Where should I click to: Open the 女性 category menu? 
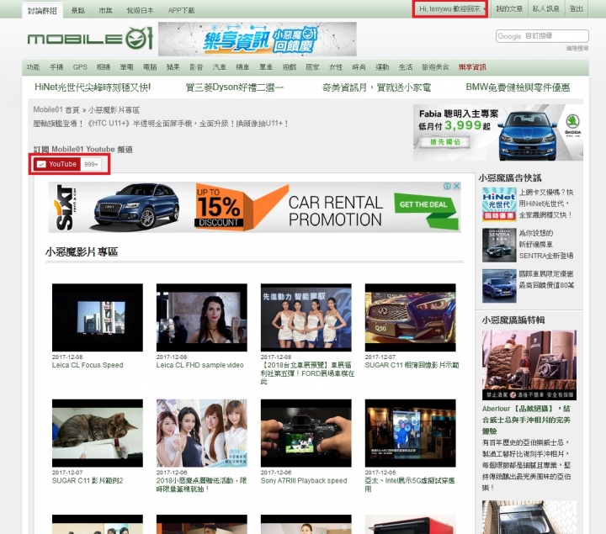pyautogui.click(x=336, y=67)
